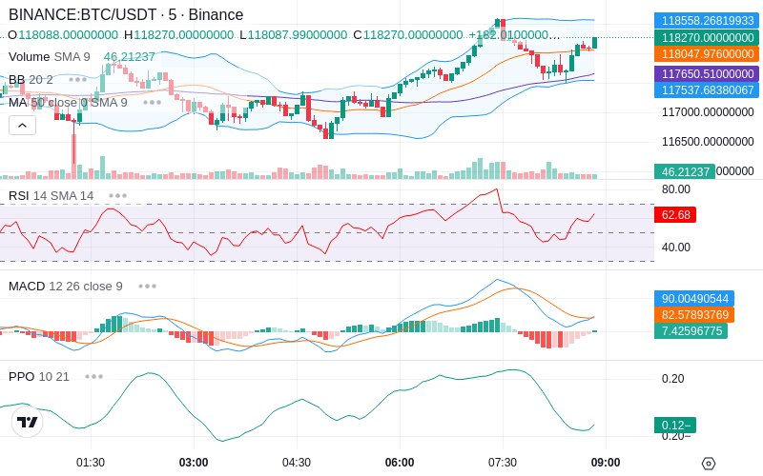Click the 117000.00000000 price axis tick
Screen dimensions: 763x476
pyautogui.click(x=708, y=112)
